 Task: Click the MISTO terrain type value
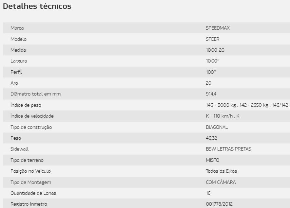coord(213,160)
